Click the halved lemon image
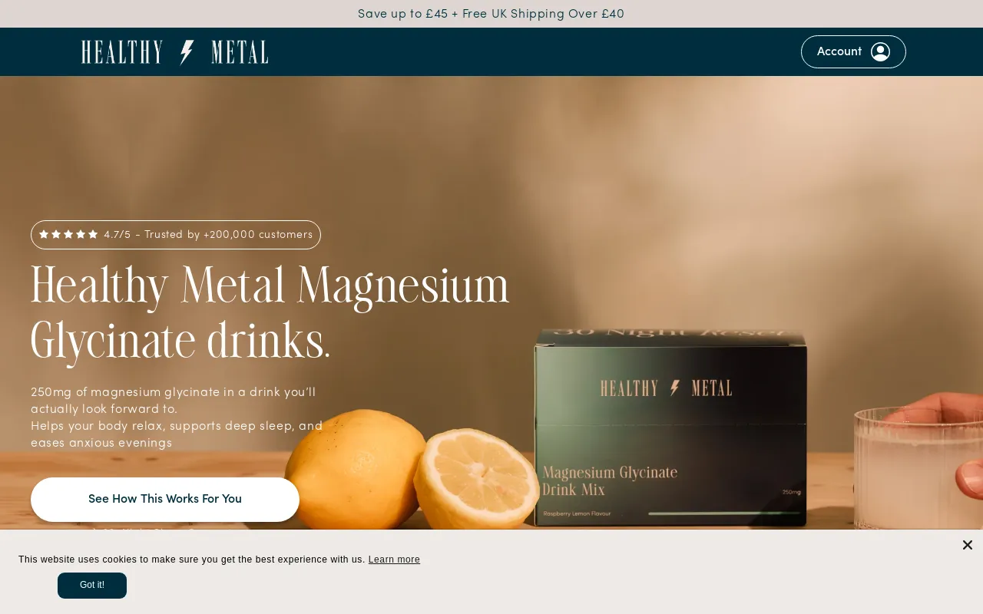 click(x=476, y=477)
